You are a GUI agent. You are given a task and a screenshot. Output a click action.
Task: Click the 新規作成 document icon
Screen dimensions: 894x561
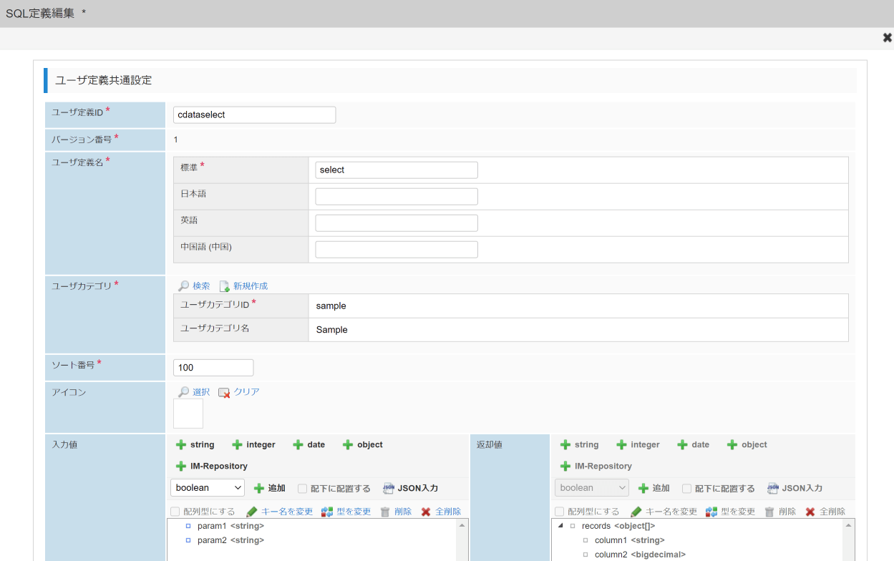pos(225,286)
